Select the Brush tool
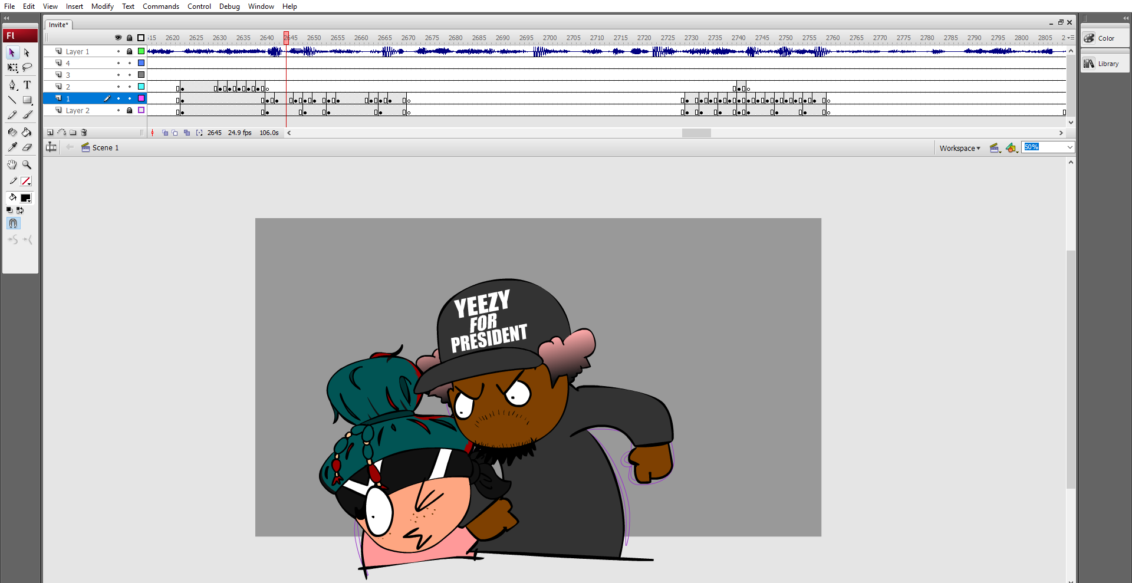The width and height of the screenshot is (1132, 583). click(27, 114)
